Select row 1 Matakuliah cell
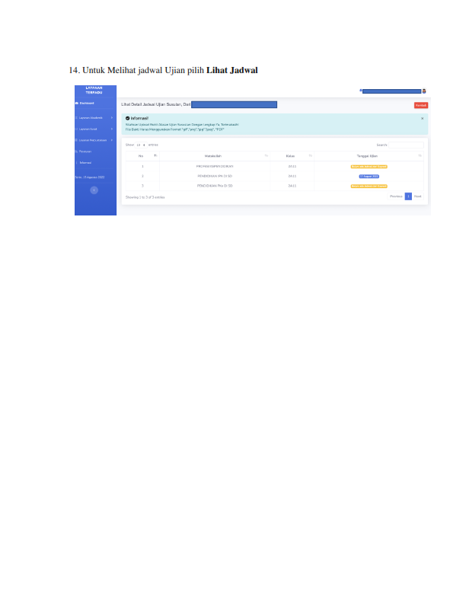Screen dimensions: 466x603 (215, 167)
